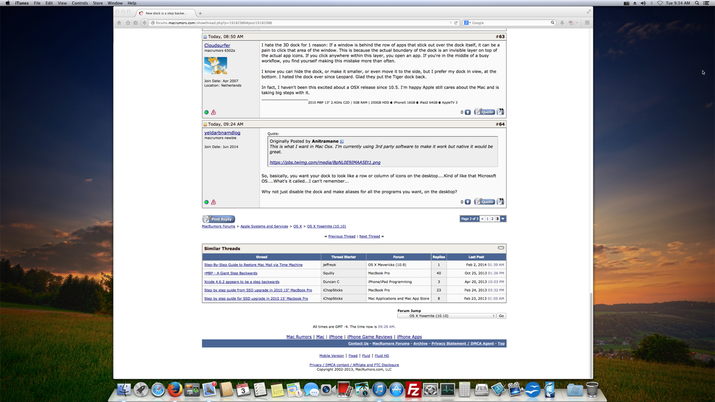Click Go button next to Forum Jump
Viewport: 715px width, 402px height.
coord(501,316)
